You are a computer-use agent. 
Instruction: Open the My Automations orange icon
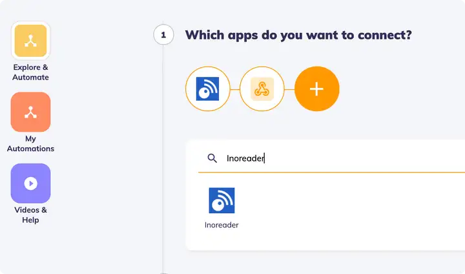click(30, 112)
